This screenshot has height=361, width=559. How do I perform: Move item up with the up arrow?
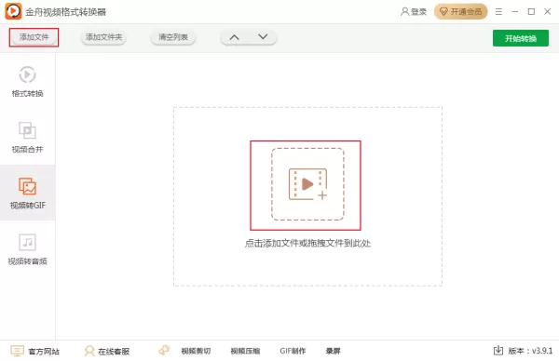(x=234, y=37)
